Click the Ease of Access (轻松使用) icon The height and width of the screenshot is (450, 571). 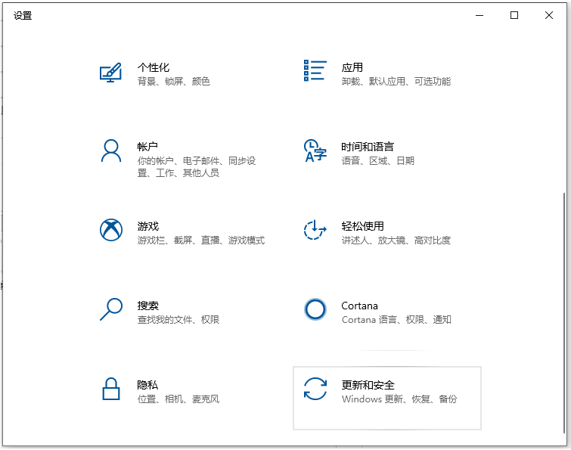[315, 230]
